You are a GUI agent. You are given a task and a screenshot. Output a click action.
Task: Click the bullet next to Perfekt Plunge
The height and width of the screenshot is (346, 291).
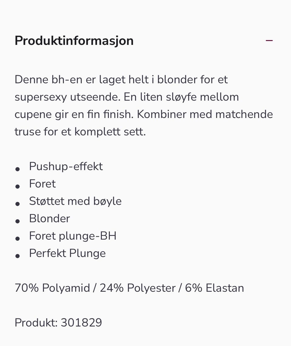tap(18, 255)
